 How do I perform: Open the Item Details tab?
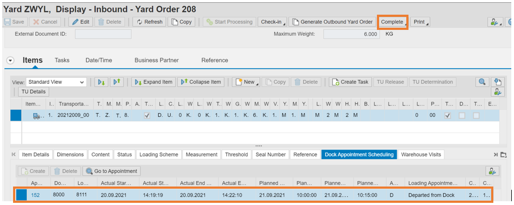(x=35, y=154)
